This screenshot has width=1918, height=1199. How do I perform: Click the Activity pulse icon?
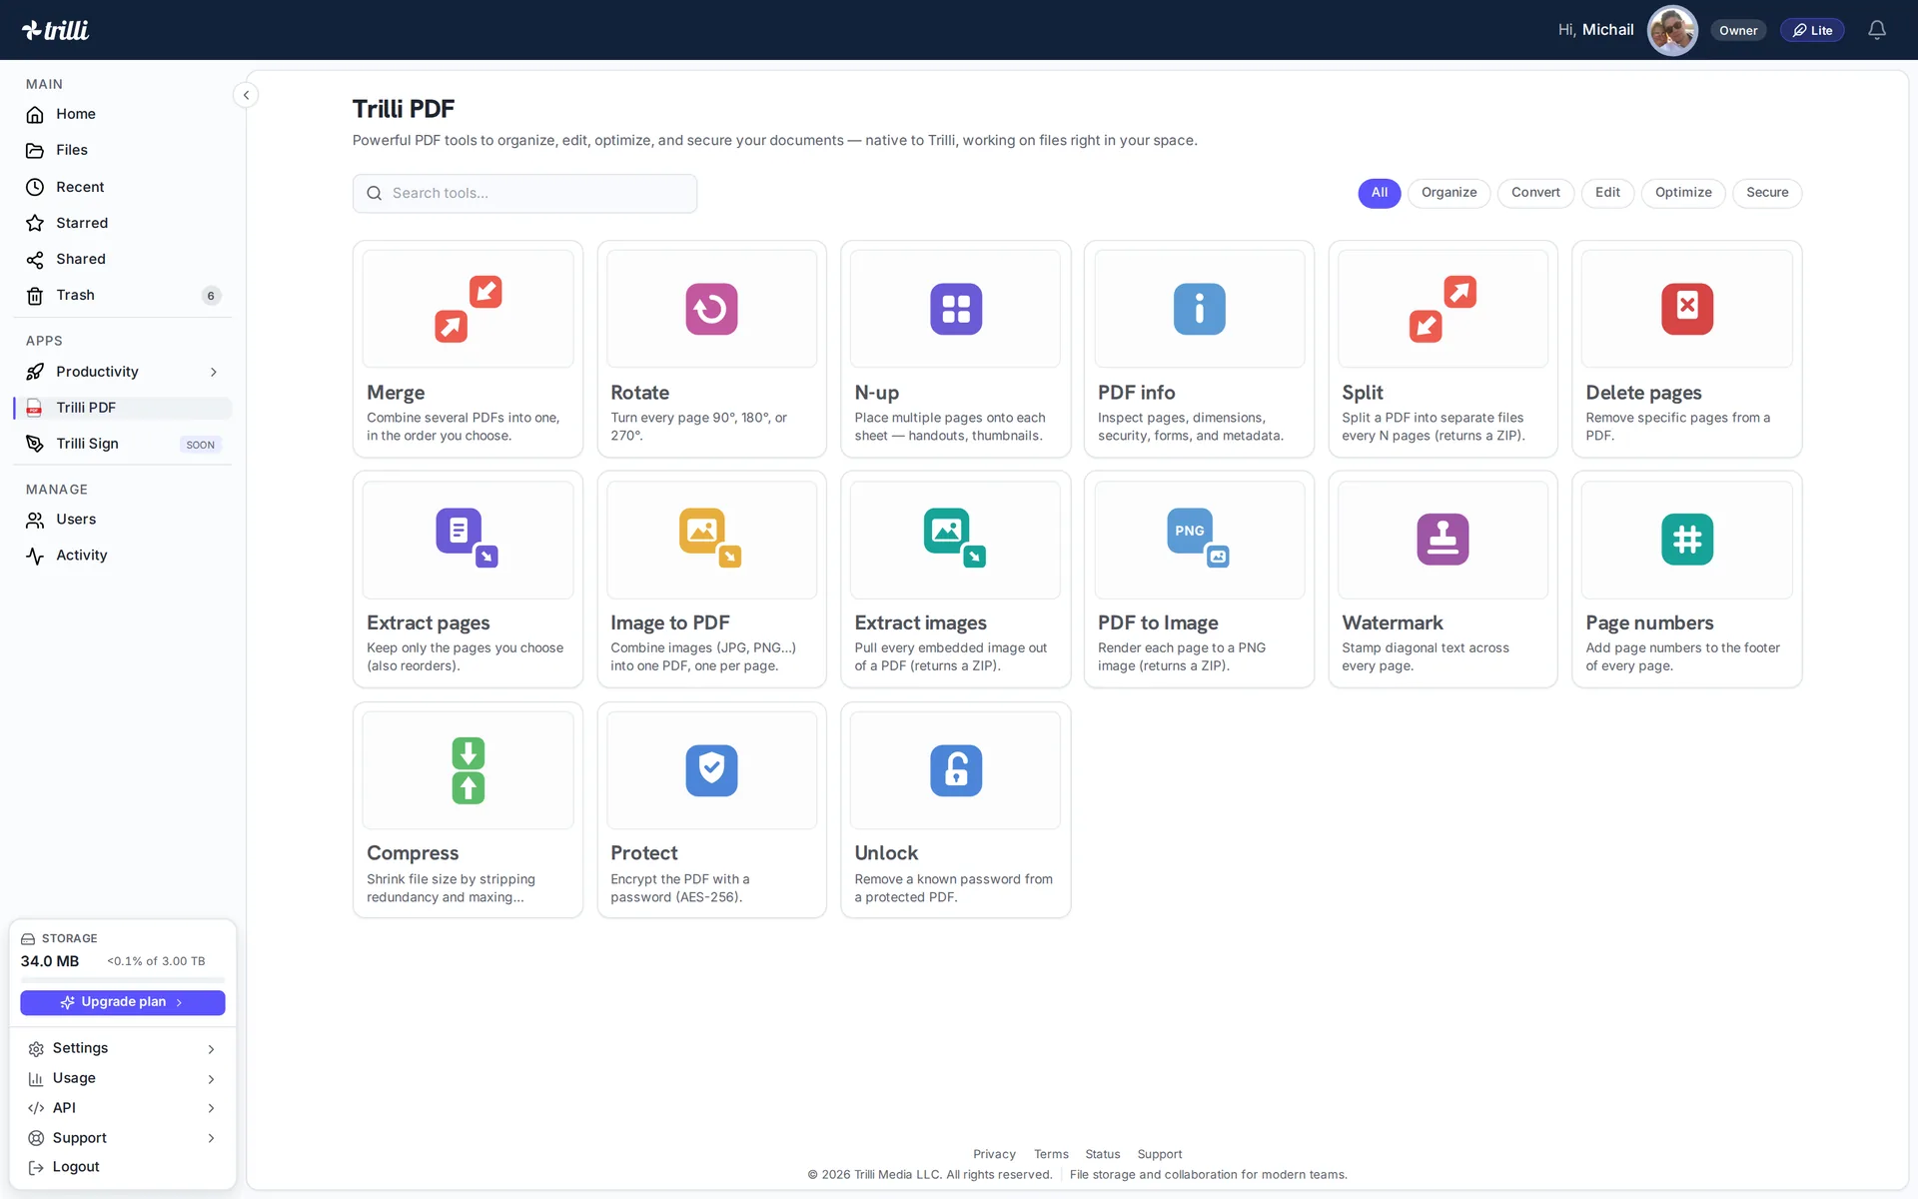35,556
